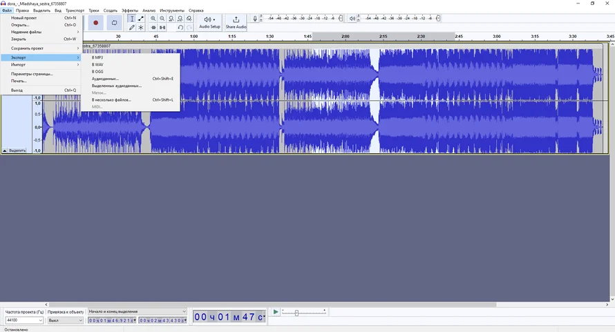Click the Zoom In magnifier
Viewport: 615px width, 332px height.
[153, 19]
